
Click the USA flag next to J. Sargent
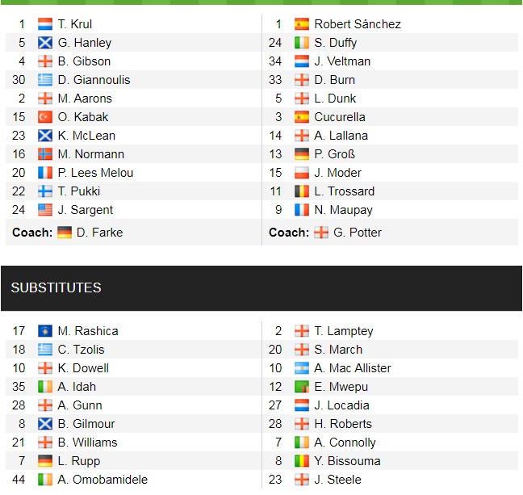click(x=45, y=210)
